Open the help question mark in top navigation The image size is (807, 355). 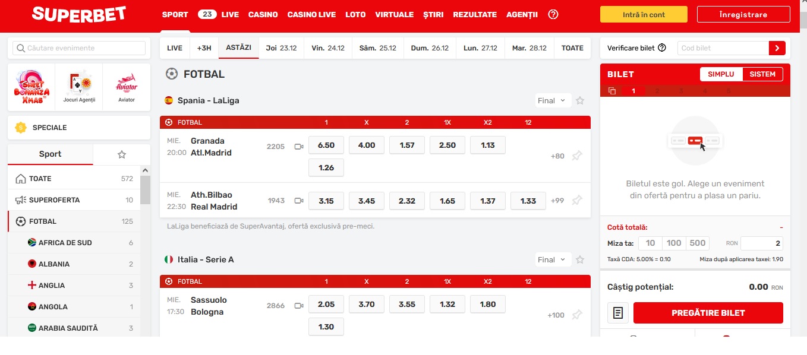[553, 14]
